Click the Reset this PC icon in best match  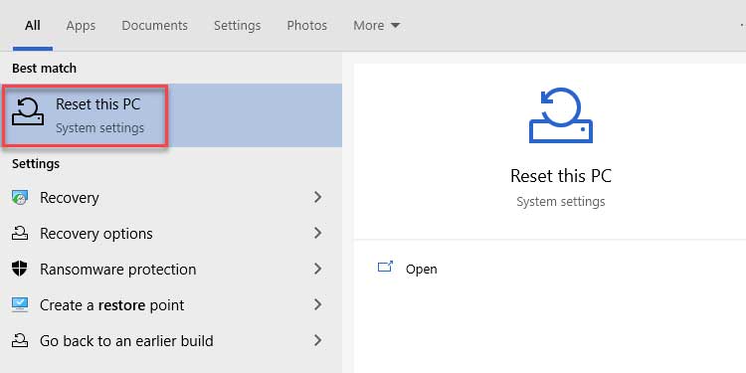click(x=28, y=111)
